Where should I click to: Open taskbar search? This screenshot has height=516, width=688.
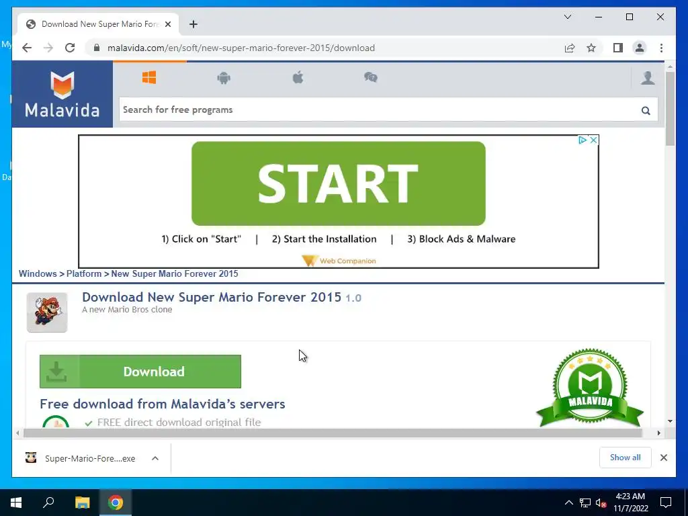(48, 503)
